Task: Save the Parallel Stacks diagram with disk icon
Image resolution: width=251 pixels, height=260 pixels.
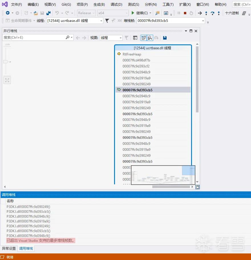Action: 165,38
